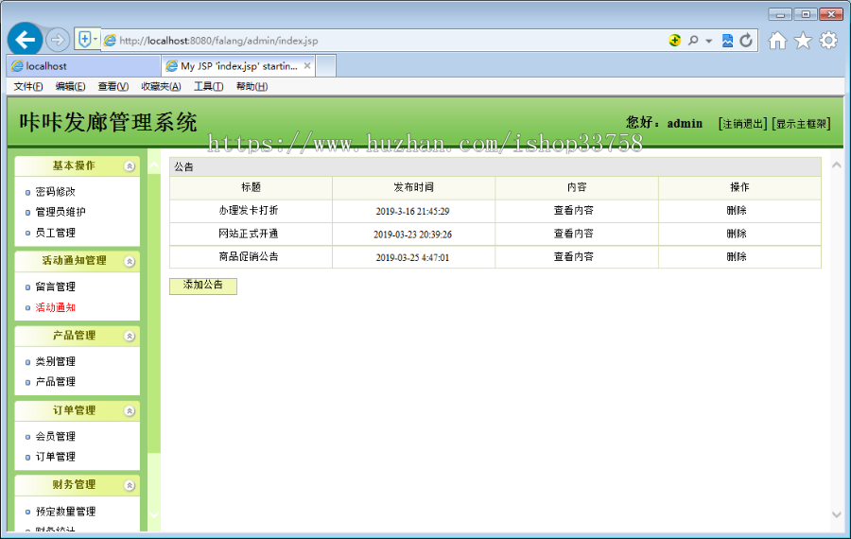Delete the 商品促销公告 notice

pyautogui.click(x=737, y=256)
